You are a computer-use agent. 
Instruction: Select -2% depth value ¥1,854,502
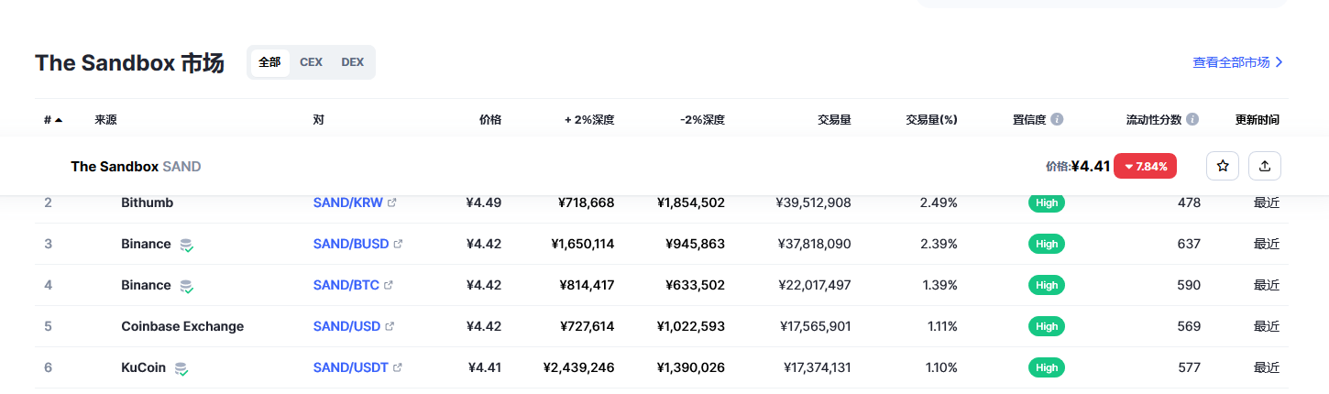tap(691, 202)
